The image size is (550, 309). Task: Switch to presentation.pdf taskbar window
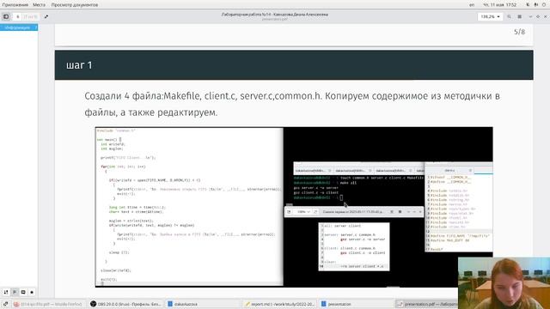(x=427, y=304)
